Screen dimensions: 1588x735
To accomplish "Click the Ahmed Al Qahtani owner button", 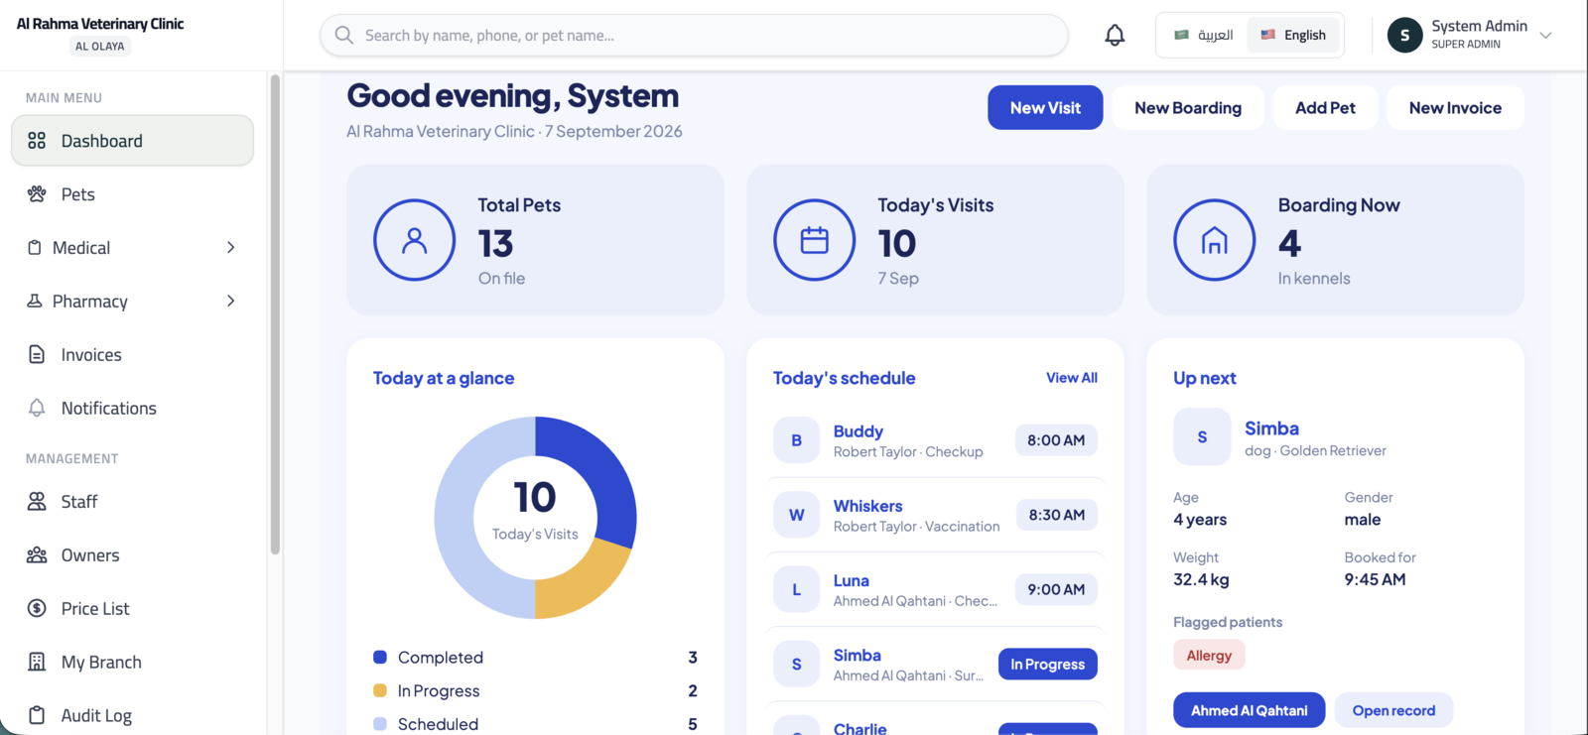I will point(1249,710).
